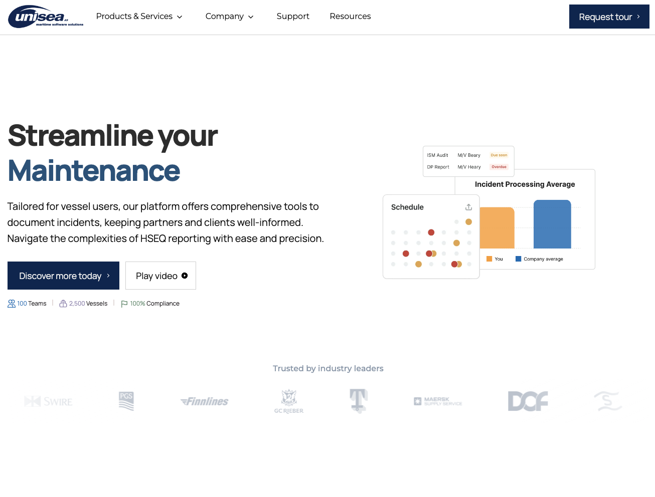The height and width of the screenshot is (497, 655).
Task: Click the Maersk Supply Service logo
Action: coord(437,401)
